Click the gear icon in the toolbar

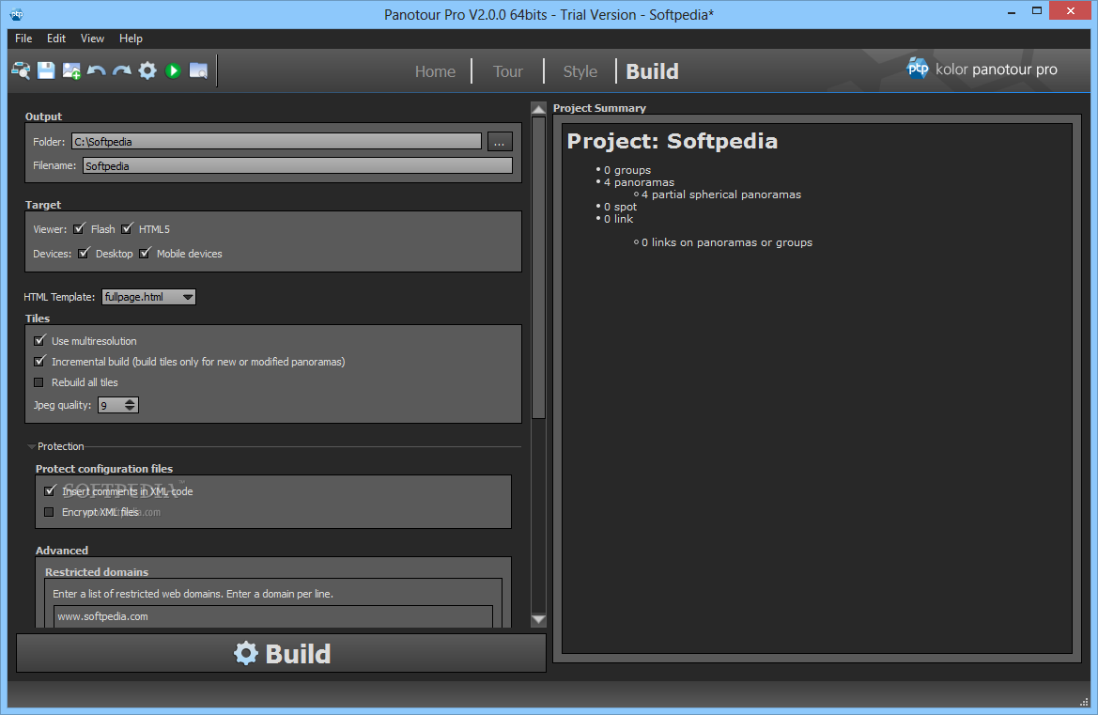(x=147, y=70)
